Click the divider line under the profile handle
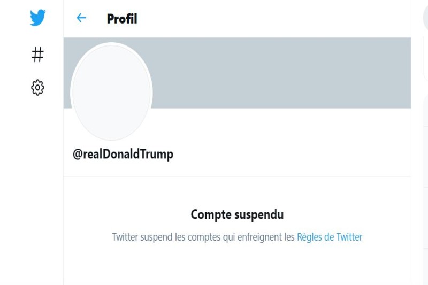 pos(237,176)
